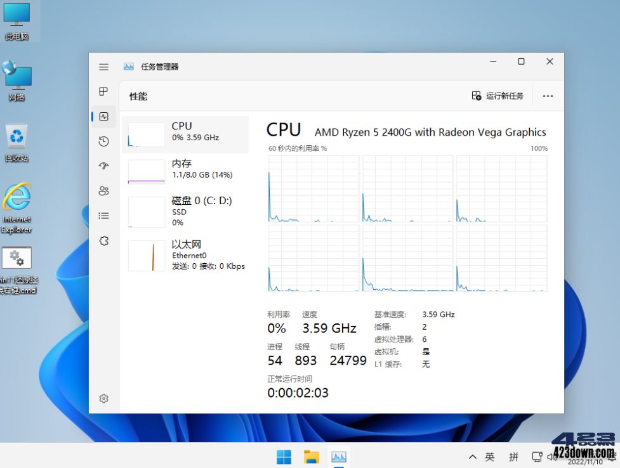
Task: Close the Task Manager window
Action: tap(550, 62)
